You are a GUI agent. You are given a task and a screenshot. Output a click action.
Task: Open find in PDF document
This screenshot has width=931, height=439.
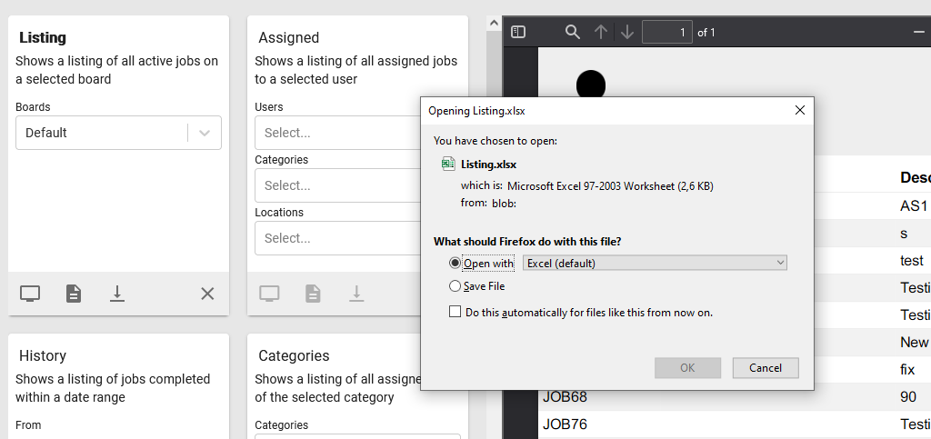573,32
